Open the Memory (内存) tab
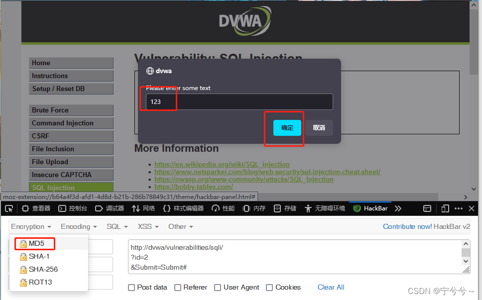Image resolution: width=482 pixels, height=300 pixels. (x=254, y=208)
